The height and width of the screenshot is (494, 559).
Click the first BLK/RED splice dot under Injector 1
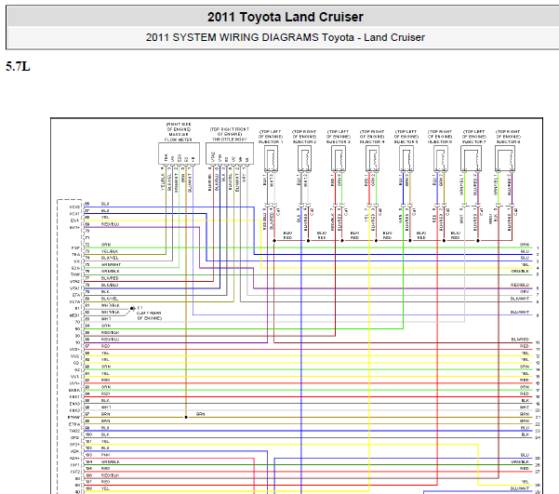[x=274, y=241]
